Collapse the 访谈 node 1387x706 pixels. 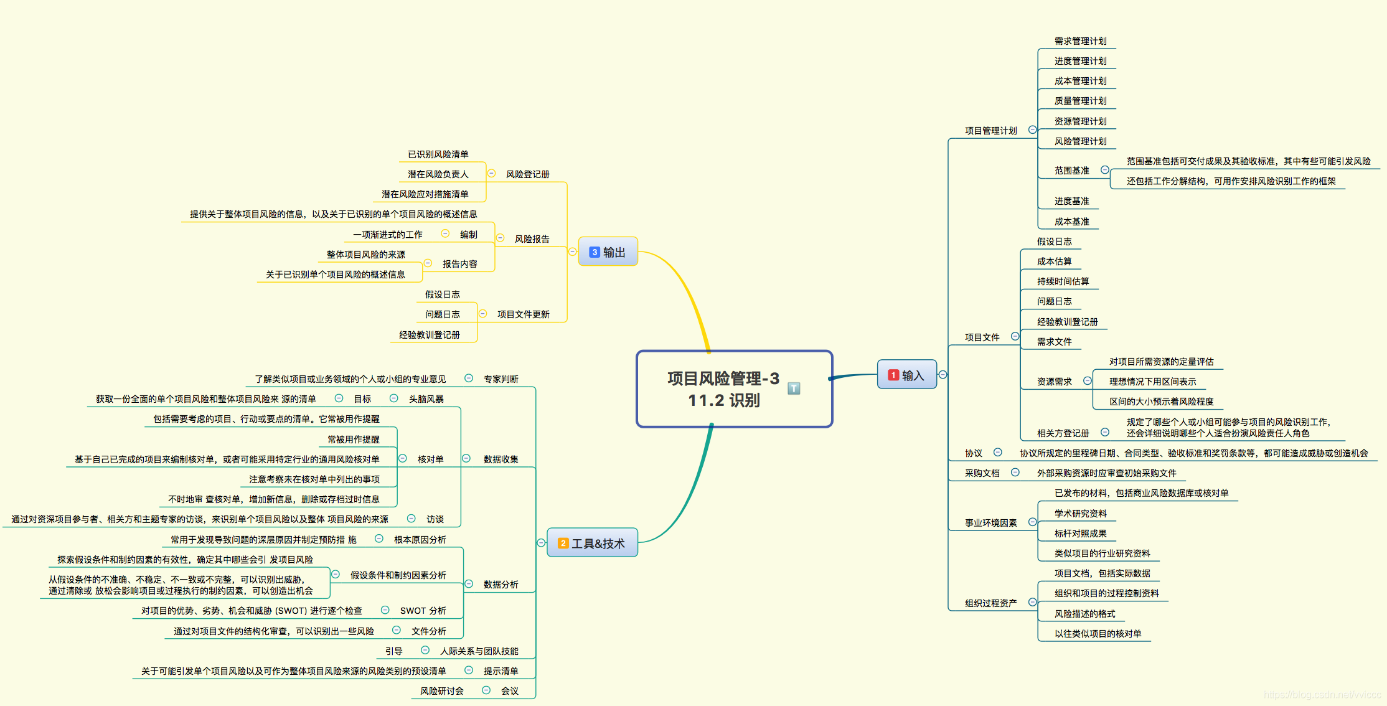(411, 519)
